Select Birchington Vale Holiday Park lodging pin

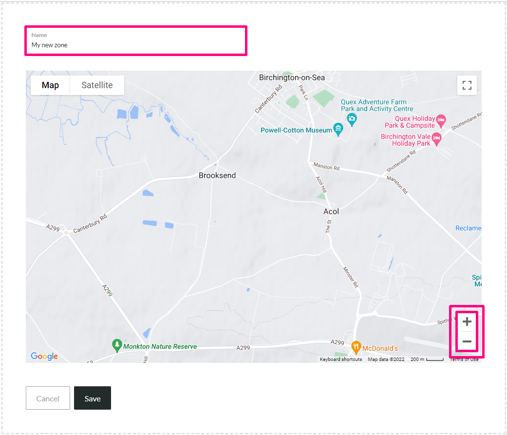(x=436, y=139)
